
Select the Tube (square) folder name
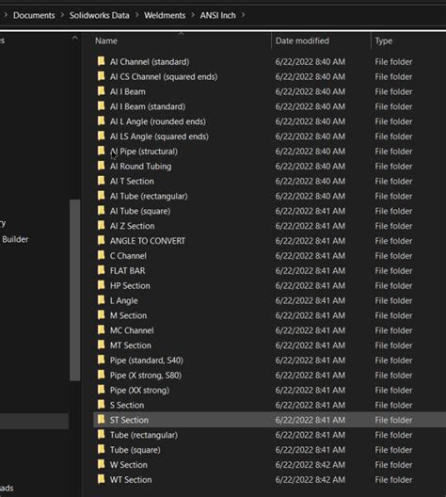point(135,450)
